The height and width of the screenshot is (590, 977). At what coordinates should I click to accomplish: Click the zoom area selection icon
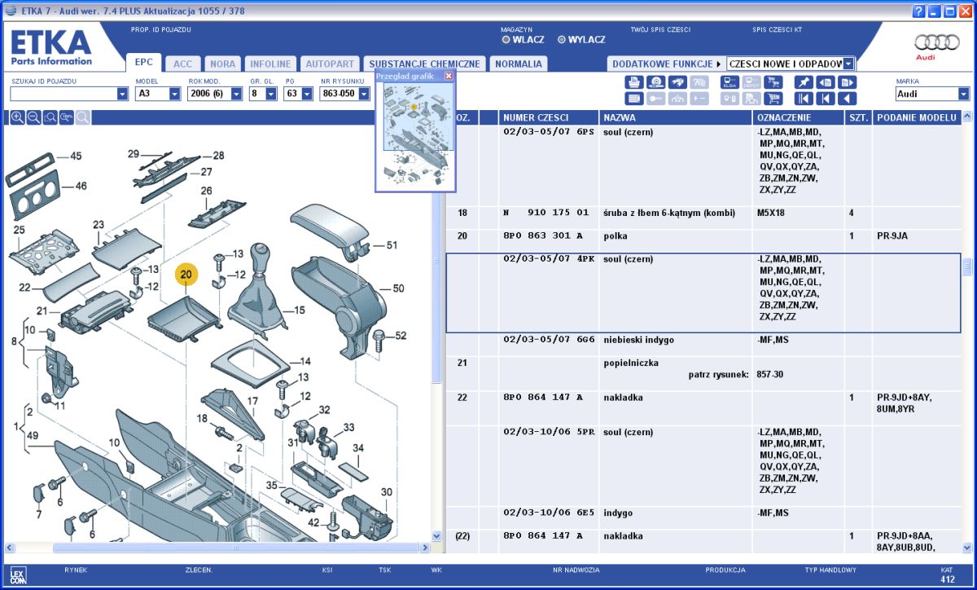pyautogui.click(x=50, y=117)
